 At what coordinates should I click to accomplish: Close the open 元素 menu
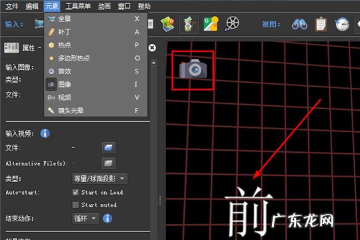point(52,6)
